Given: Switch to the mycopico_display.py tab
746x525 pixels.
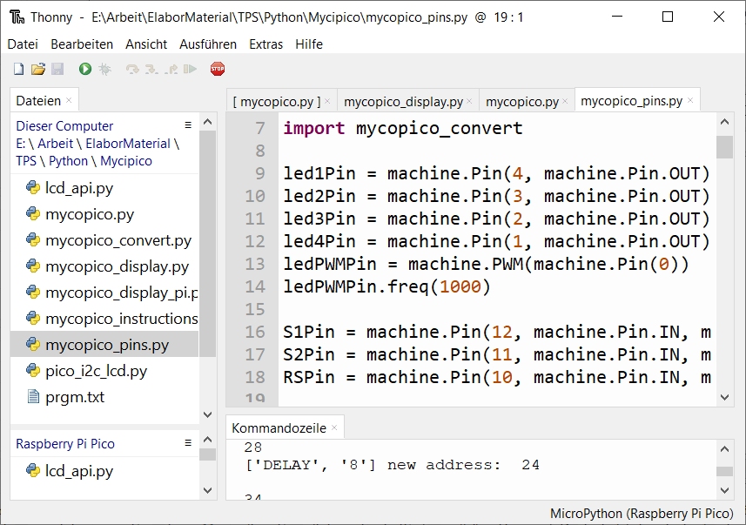Looking at the screenshot, I should tap(403, 101).
